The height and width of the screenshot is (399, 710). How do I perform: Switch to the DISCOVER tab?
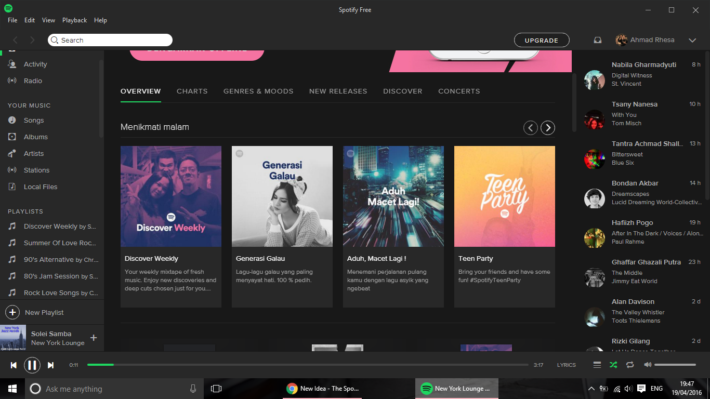pos(403,91)
